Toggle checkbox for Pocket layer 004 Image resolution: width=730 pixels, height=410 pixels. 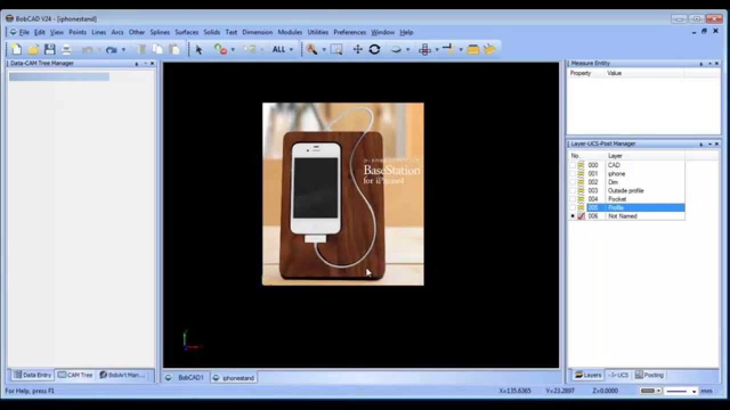[x=573, y=199]
